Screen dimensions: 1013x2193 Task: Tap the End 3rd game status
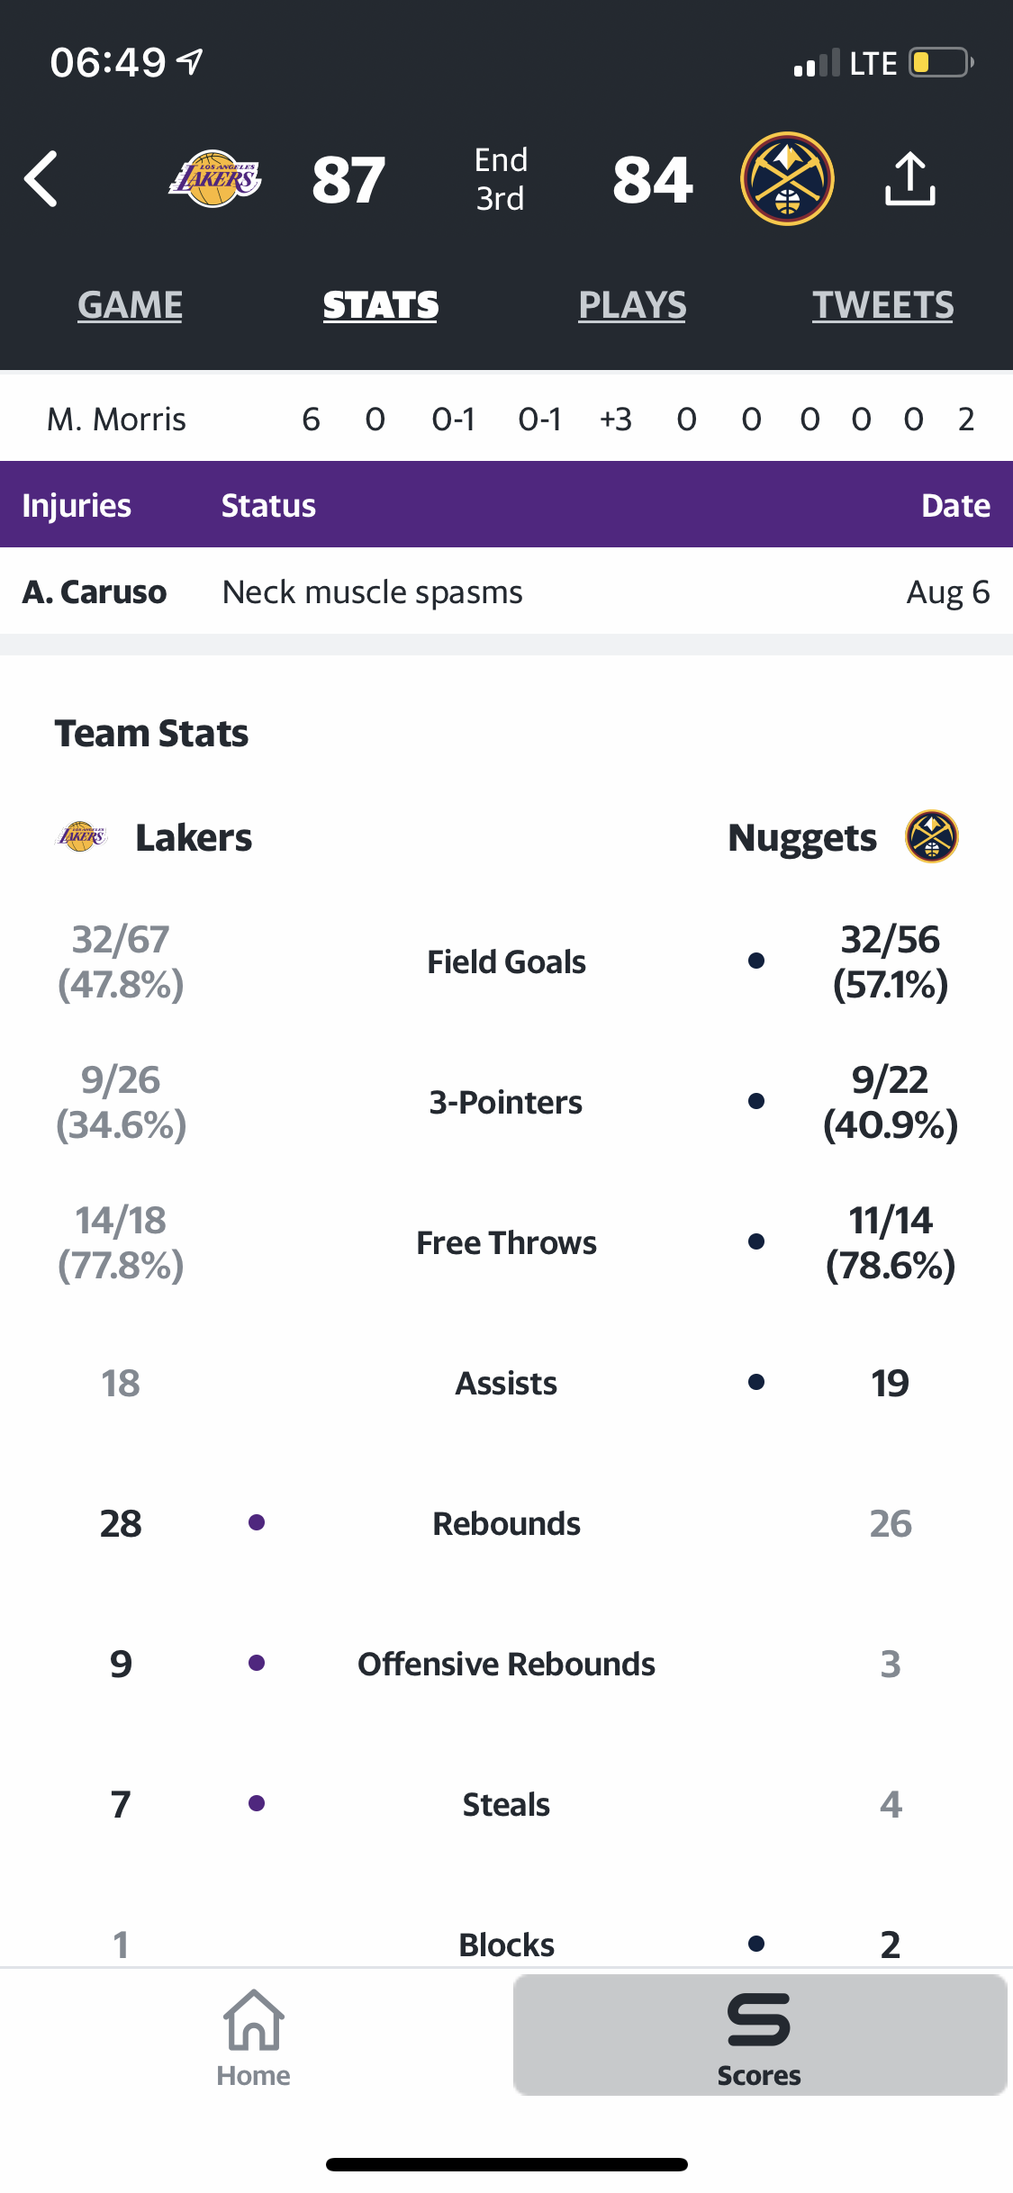(501, 179)
